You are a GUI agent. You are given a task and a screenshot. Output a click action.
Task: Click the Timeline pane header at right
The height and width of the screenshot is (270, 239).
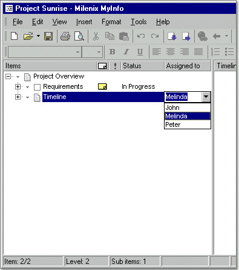(x=225, y=66)
